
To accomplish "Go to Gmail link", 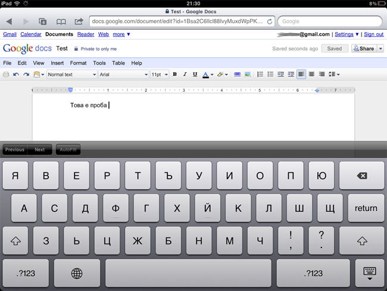I will tap(10, 35).
